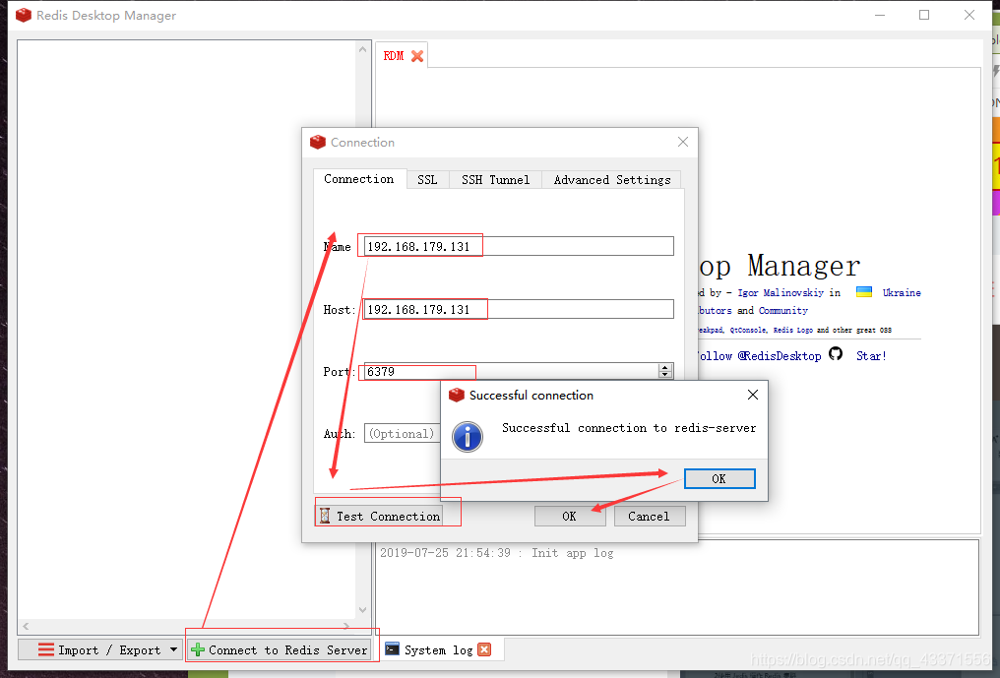Viewport: 1000px width, 678px height.
Task: Switch to the SSL tab
Action: click(427, 180)
